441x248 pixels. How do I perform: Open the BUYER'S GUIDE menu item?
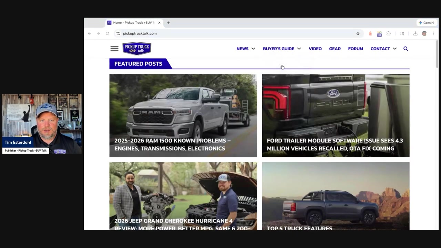pos(278,49)
